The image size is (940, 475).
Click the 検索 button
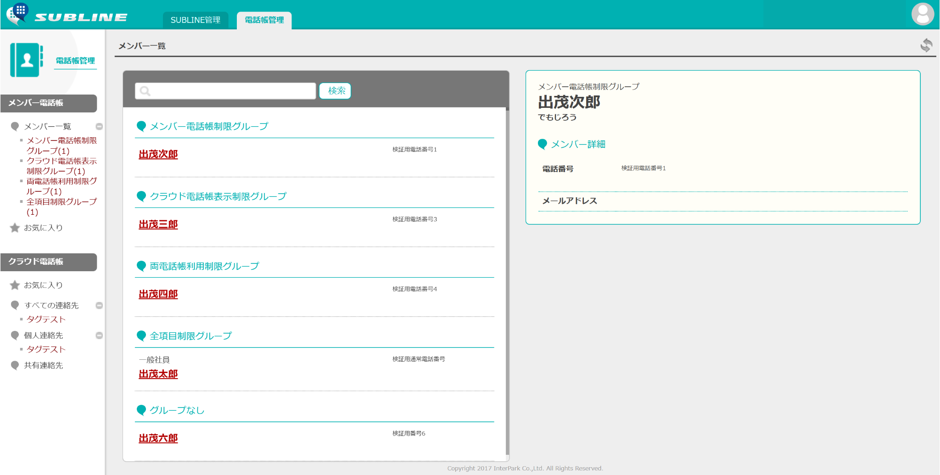point(336,91)
